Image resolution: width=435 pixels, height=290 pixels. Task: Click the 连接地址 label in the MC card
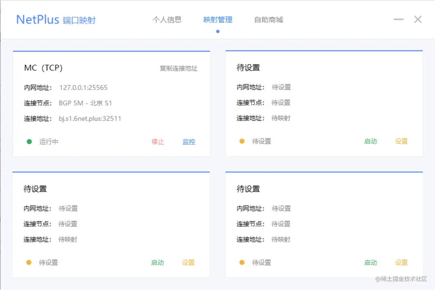[x=38, y=119]
